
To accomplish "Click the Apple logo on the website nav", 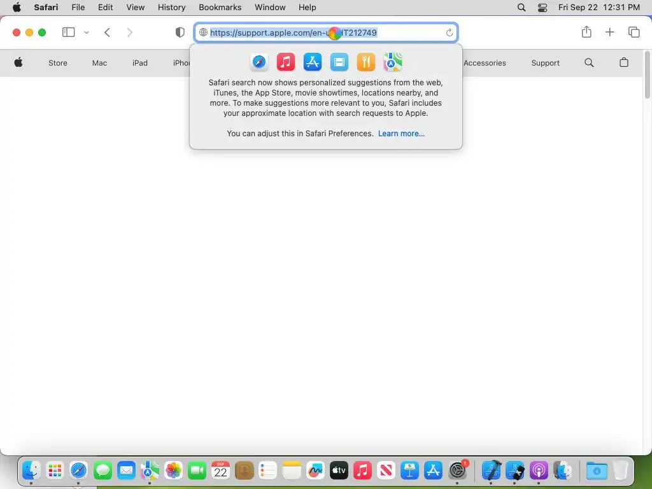I will point(18,62).
